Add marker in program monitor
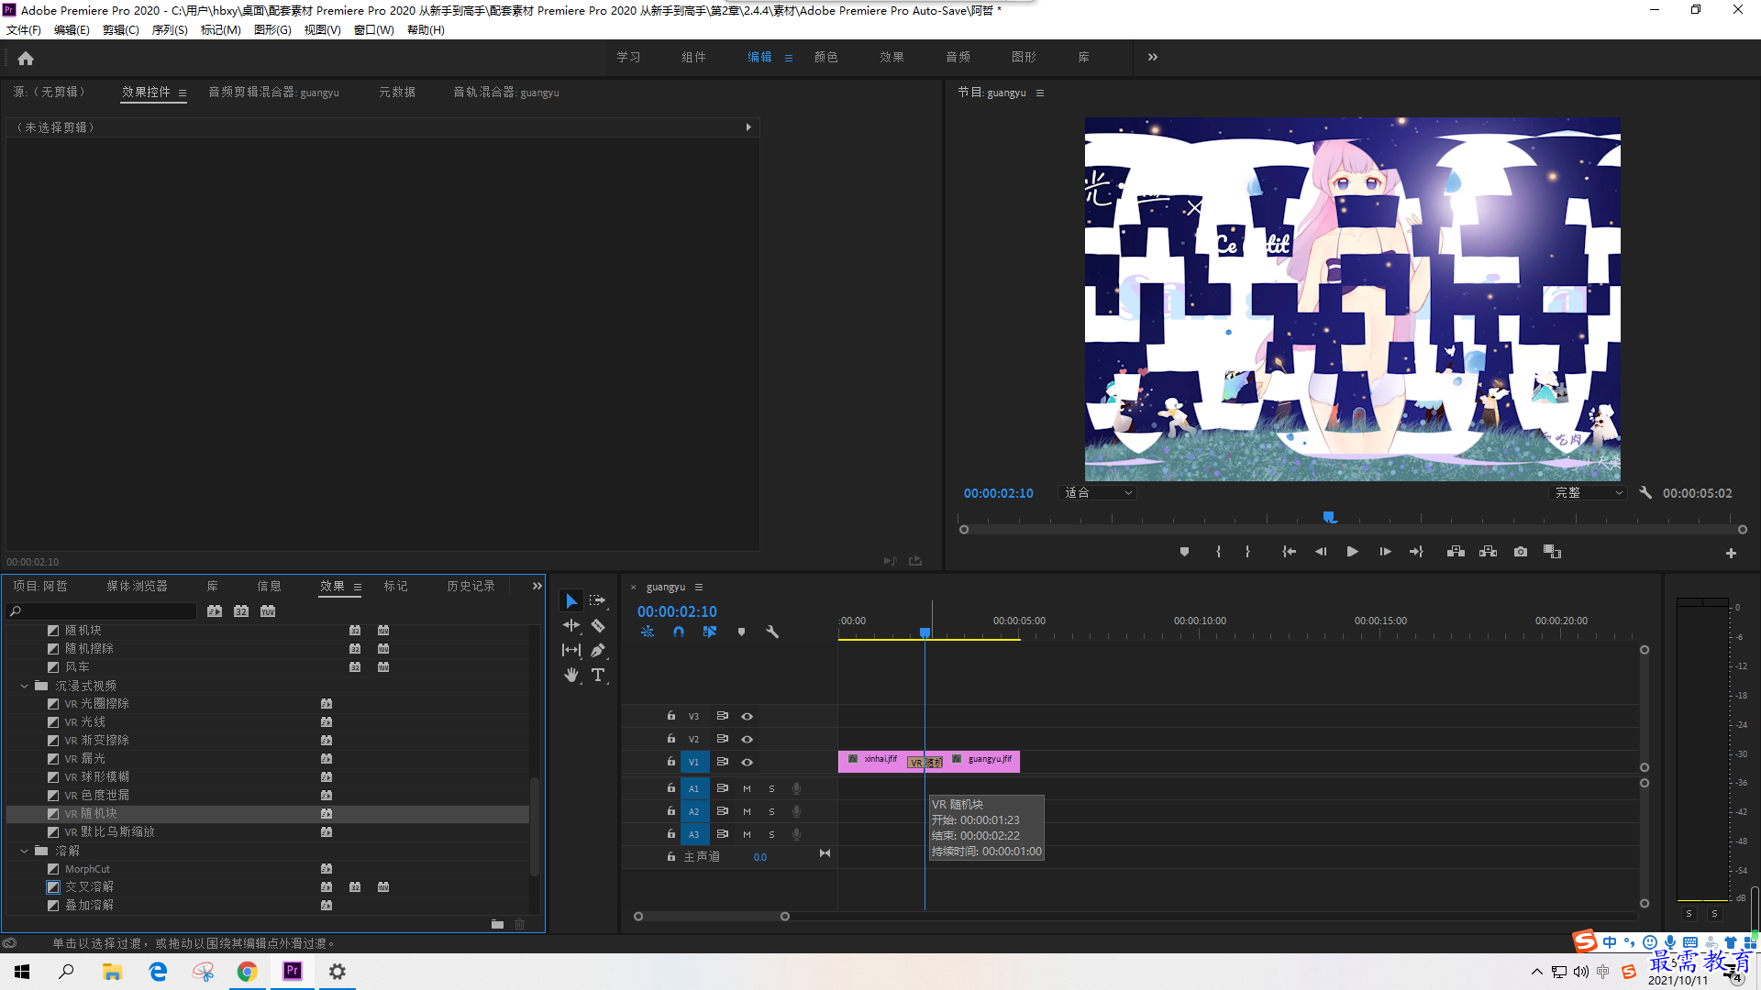 click(1184, 552)
